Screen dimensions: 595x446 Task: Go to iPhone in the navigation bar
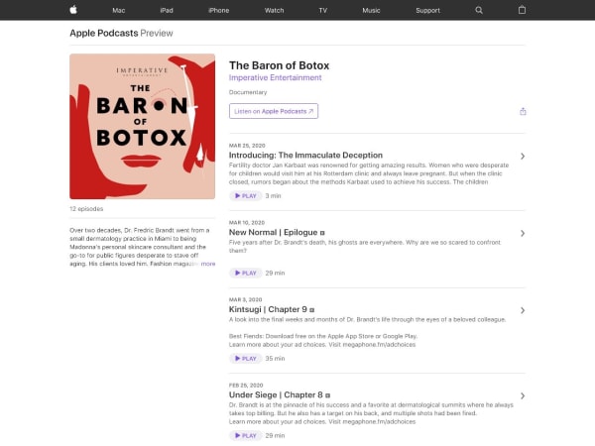click(x=218, y=10)
